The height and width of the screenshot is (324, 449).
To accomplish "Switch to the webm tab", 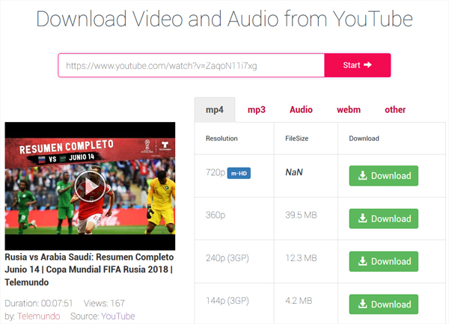I will click(349, 110).
